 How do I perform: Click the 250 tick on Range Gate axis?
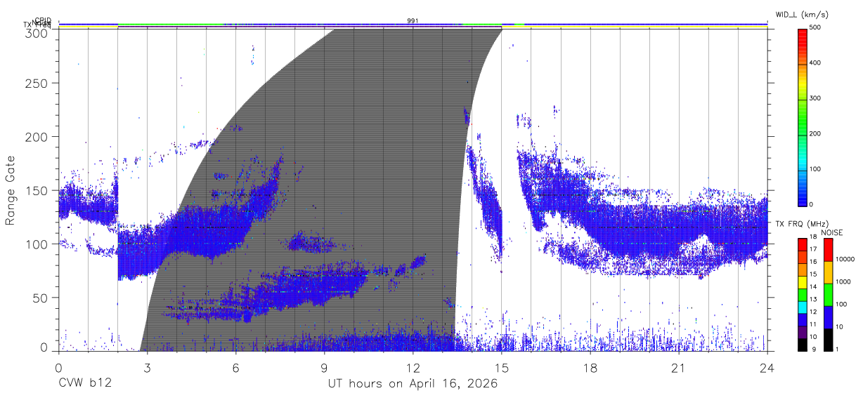click(x=36, y=84)
